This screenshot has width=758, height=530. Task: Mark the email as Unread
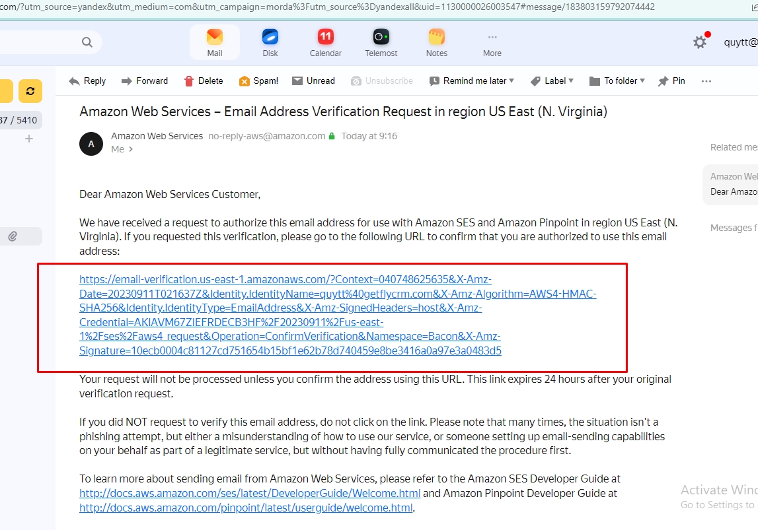[313, 81]
